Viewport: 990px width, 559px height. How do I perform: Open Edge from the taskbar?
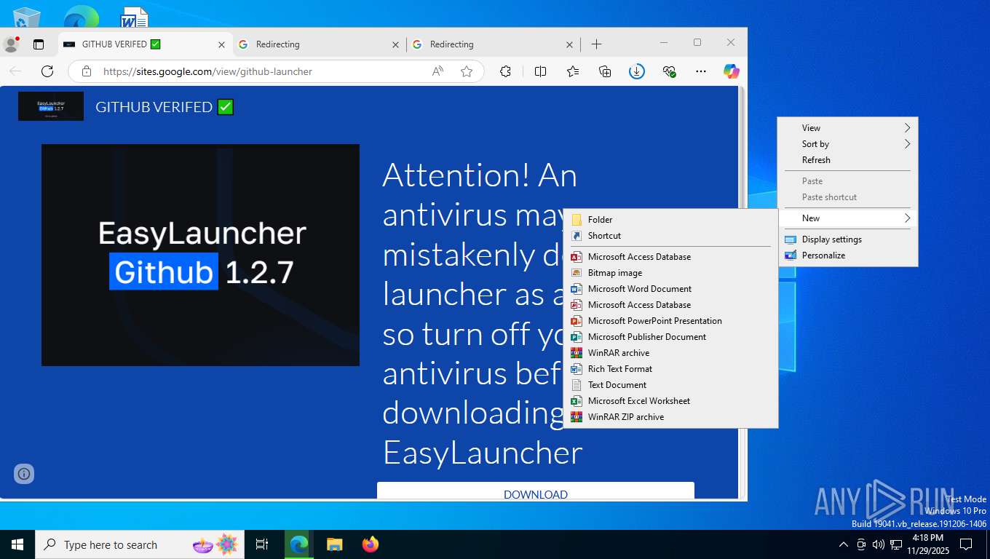click(298, 544)
